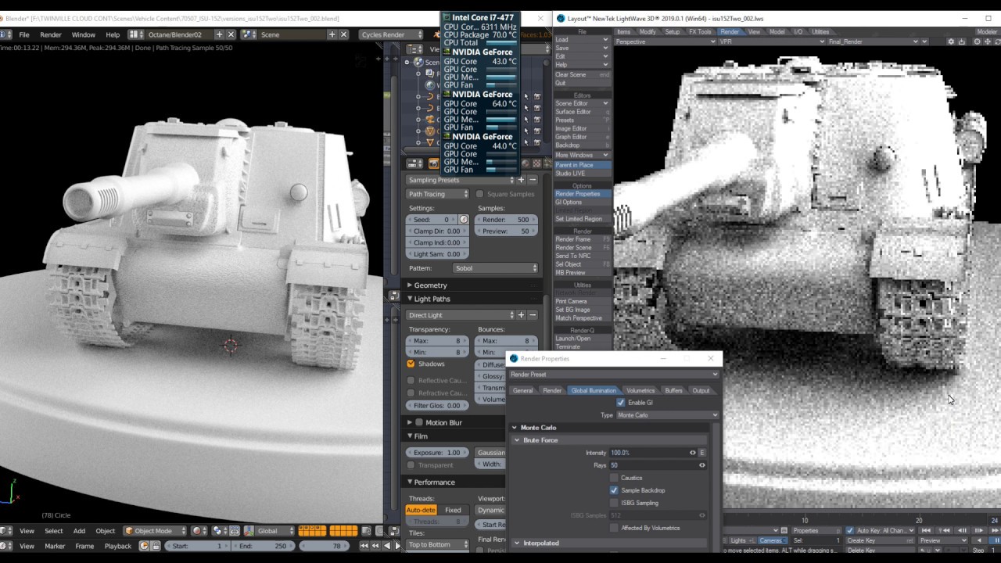Image resolution: width=1001 pixels, height=563 pixels.
Task: Click the Modeler button in LightWave
Action: (987, 32)
